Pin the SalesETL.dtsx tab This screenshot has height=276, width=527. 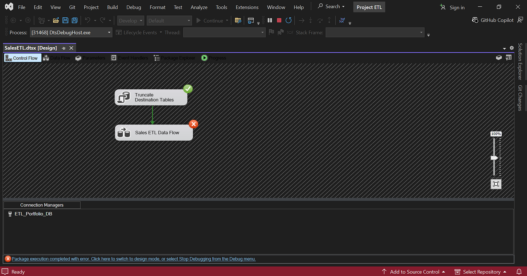64,48
